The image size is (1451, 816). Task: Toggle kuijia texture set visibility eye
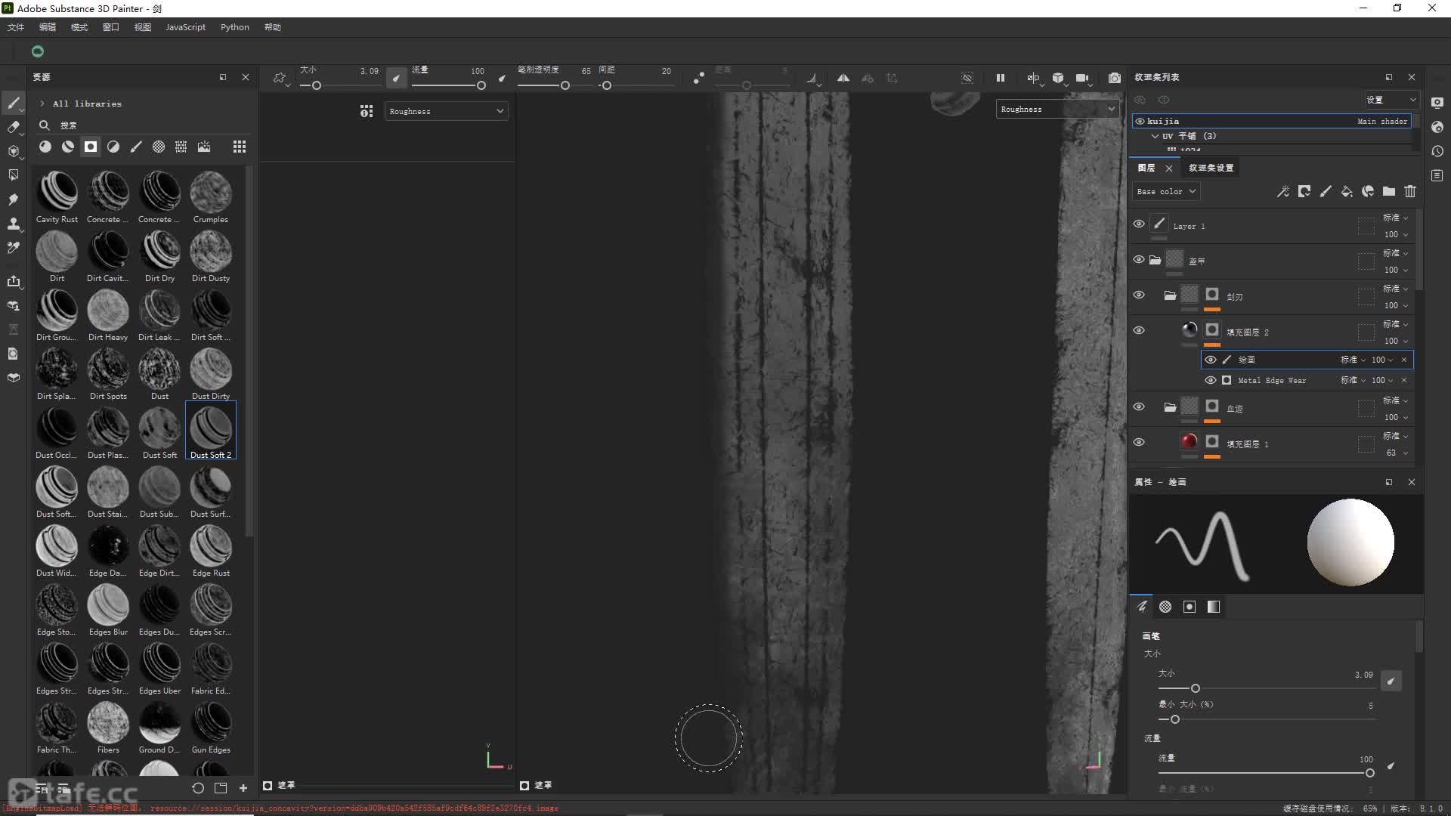click(1140, 121)
